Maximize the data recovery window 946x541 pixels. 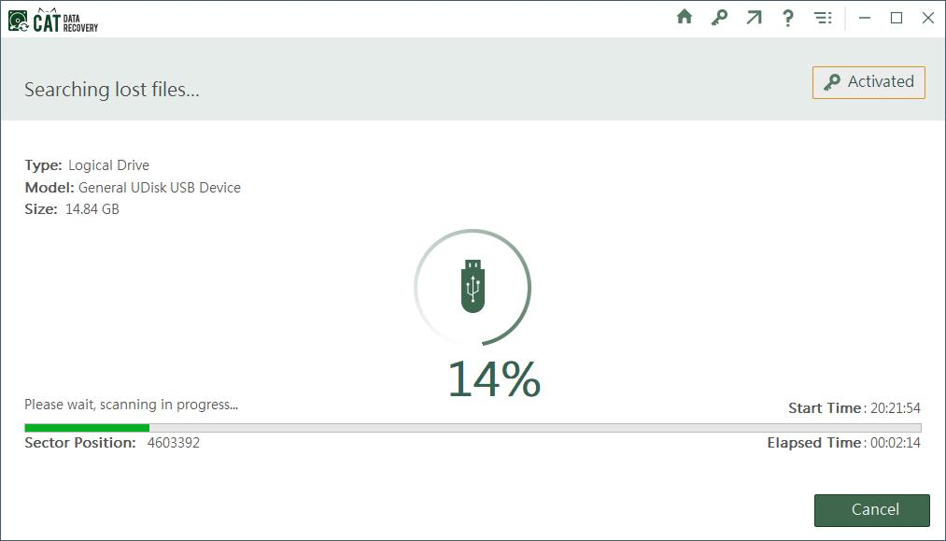pos(897,18)
